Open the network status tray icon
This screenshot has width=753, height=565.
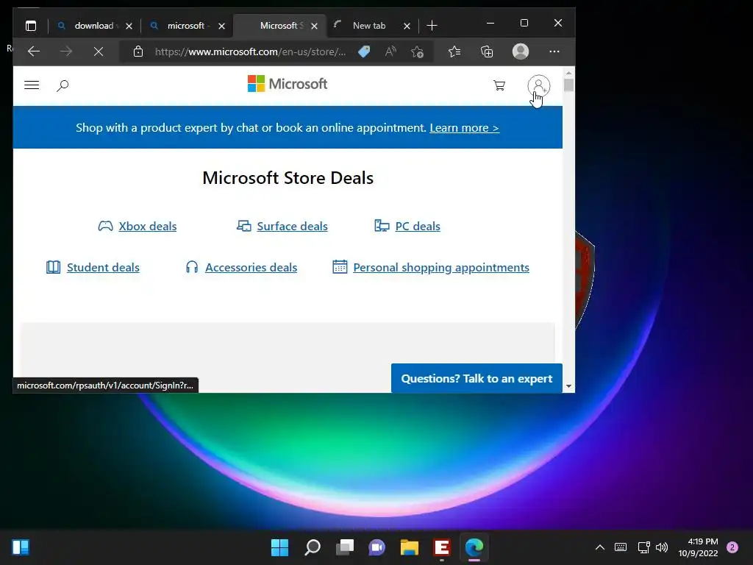click(x=643, y=547)
